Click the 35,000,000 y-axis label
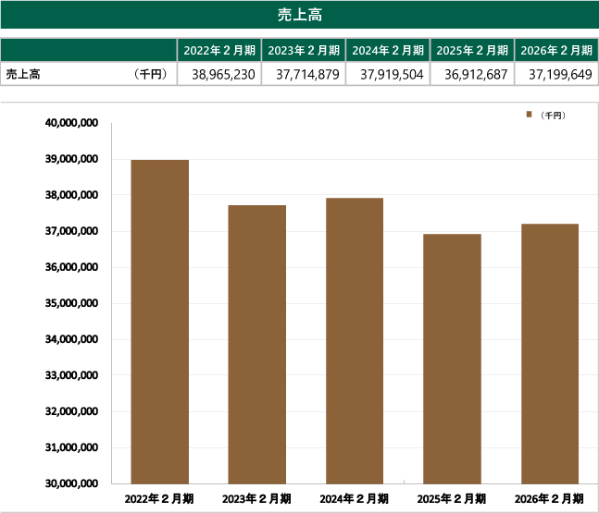Viewport: 599px width, 513px height. pos(71,303)
